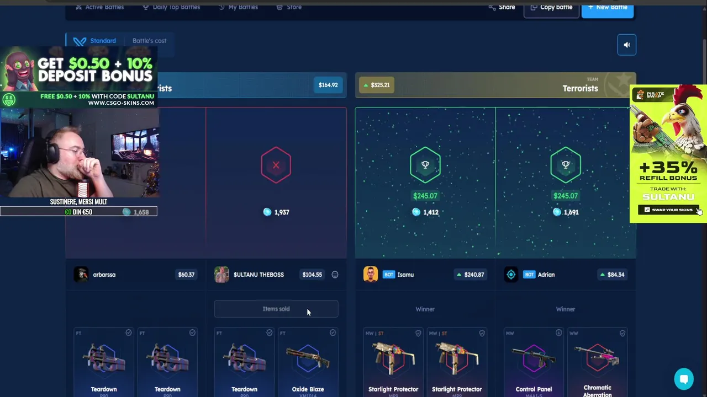Click Isamu's $240.87 value

click(471, 275)
